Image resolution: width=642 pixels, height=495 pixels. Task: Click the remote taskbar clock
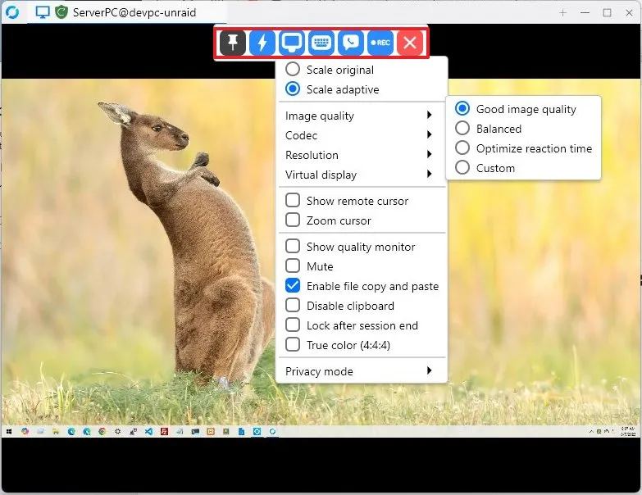pos(628,431)
